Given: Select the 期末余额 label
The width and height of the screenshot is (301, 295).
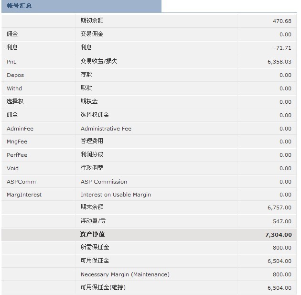Looking at the screenshot, I should pyautogui.click(x=92, y=207).
